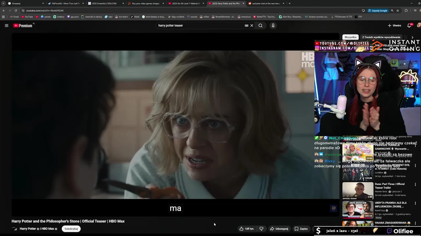
Task: Open 'Harry Potter' channel name link
Action: coord(28,229)
